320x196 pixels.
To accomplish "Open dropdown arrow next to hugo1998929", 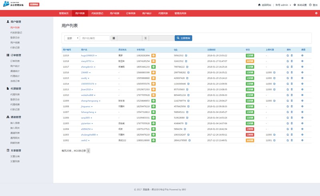I will [x=96, y=55].
